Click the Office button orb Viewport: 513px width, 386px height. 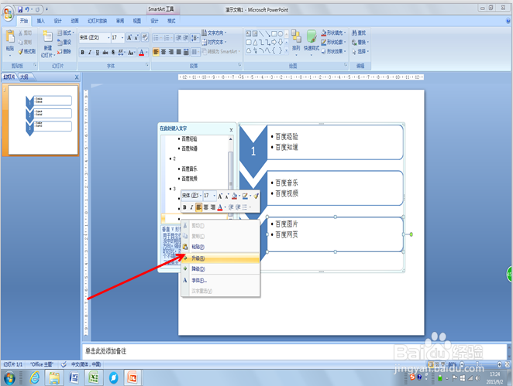[x=8, y=13]
